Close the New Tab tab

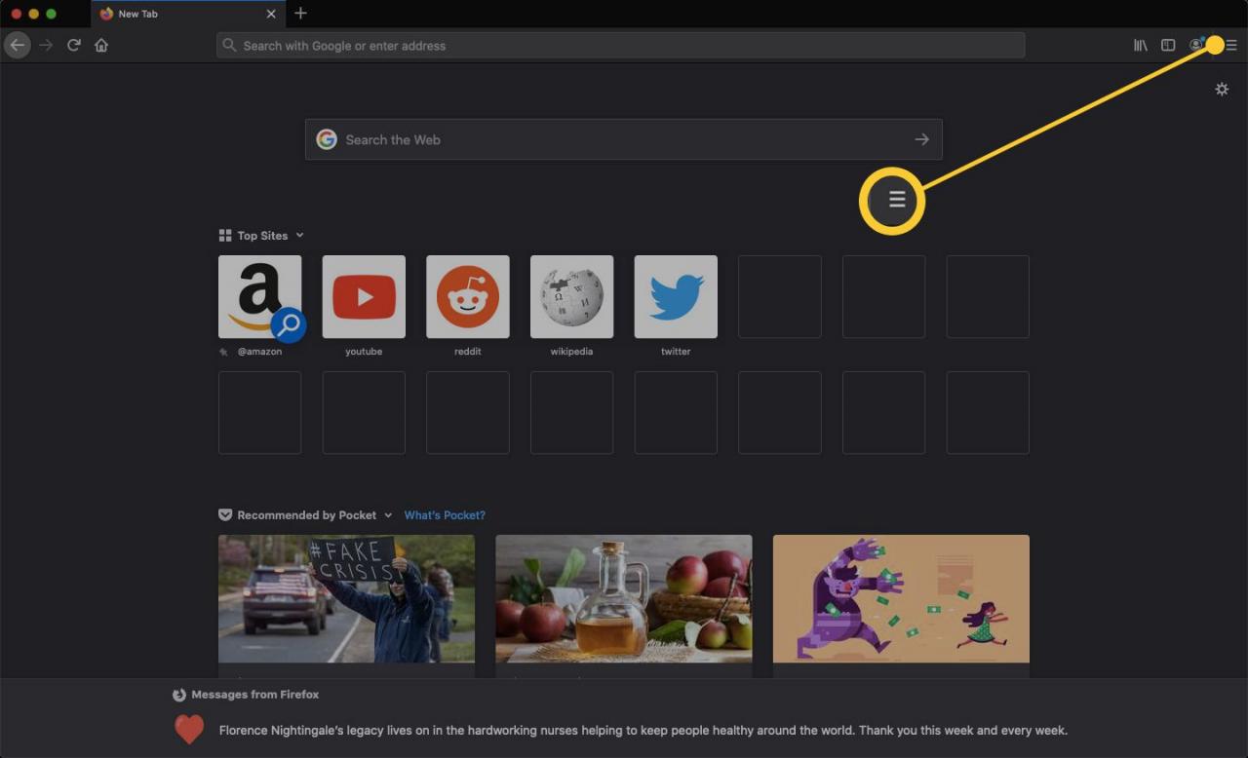pyautogui.click(x=271, y=14)
